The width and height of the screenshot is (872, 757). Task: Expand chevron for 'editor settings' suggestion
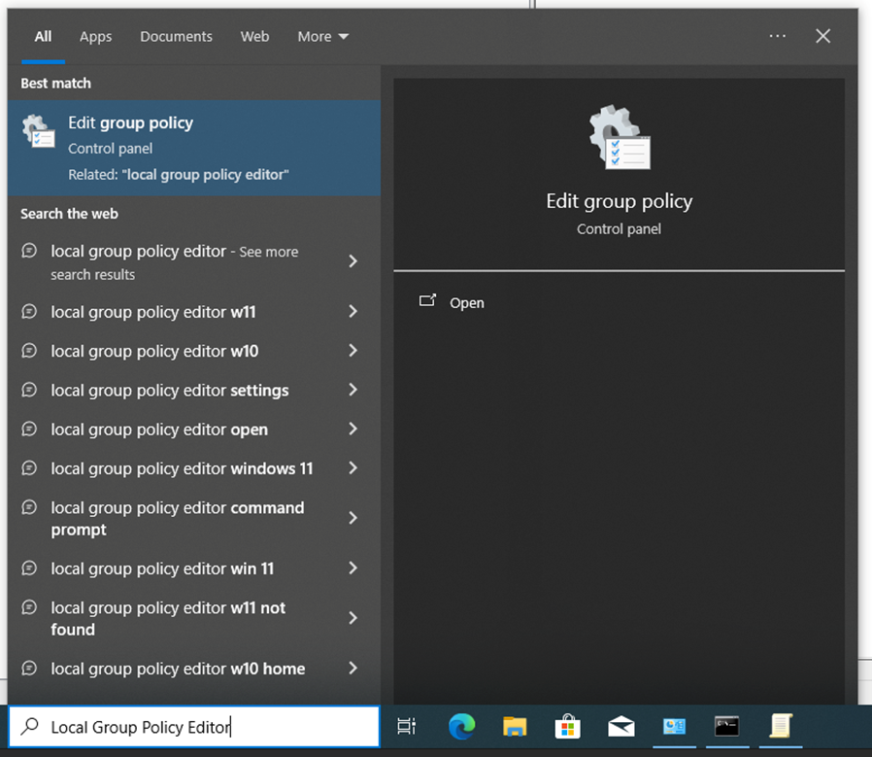352,390
